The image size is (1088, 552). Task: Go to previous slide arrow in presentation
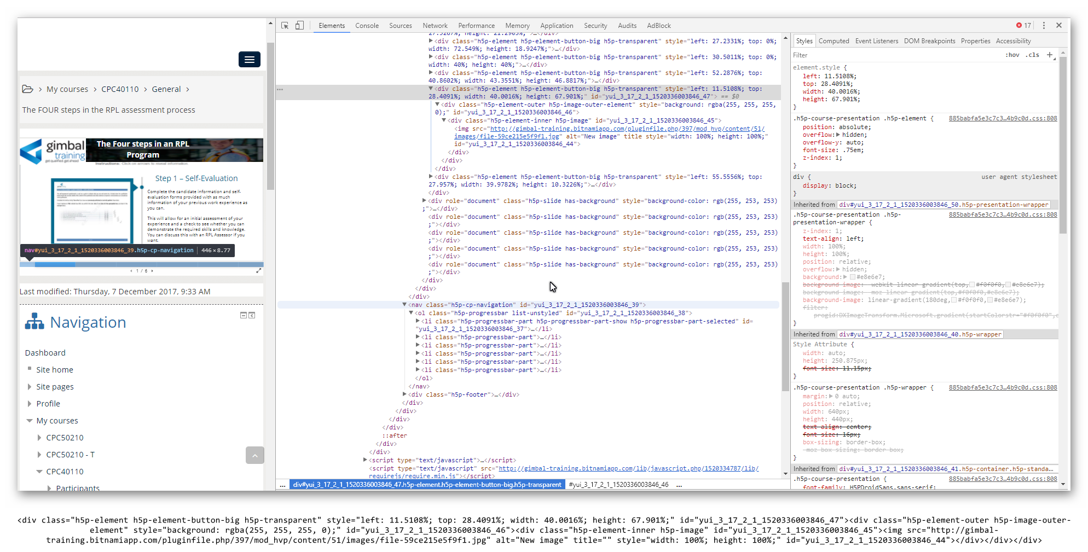coord(131,271)
